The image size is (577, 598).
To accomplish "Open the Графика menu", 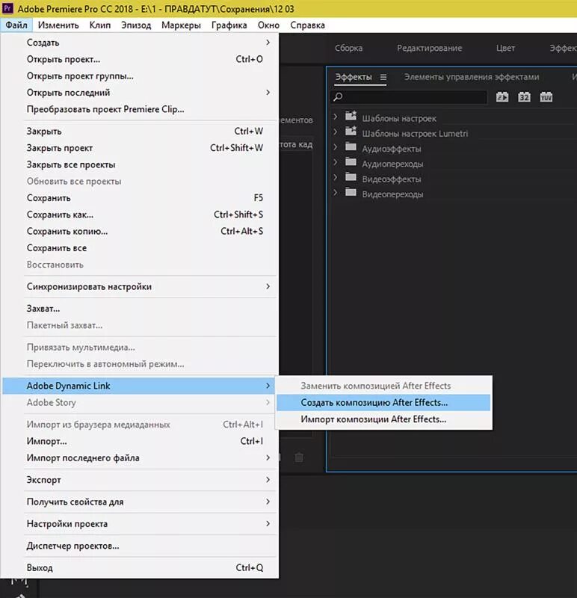I will [x=229, y=25].
